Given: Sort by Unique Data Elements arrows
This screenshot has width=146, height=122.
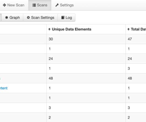Looking at the screenshot, I should 49,29.
